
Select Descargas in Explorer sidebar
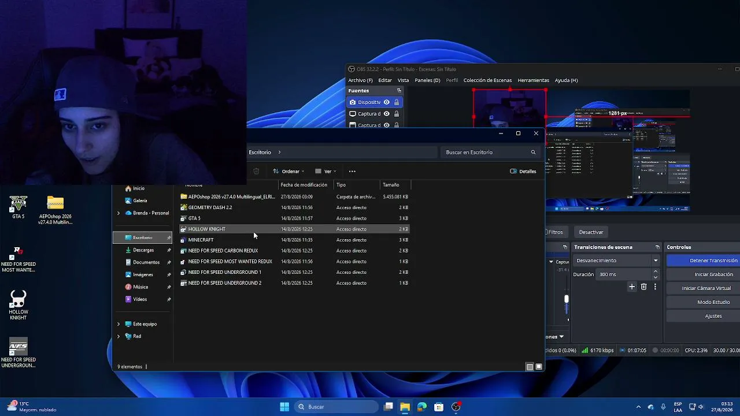(143, 250)
